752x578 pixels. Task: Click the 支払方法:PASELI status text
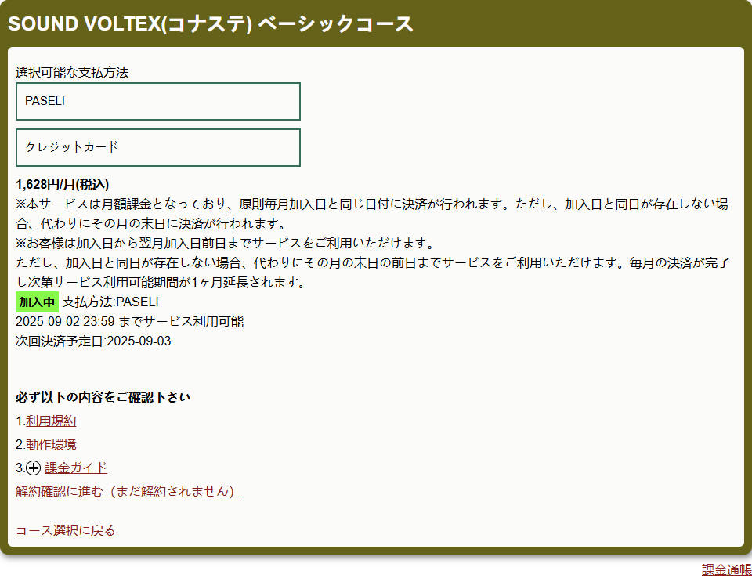[x=110, y=302]
